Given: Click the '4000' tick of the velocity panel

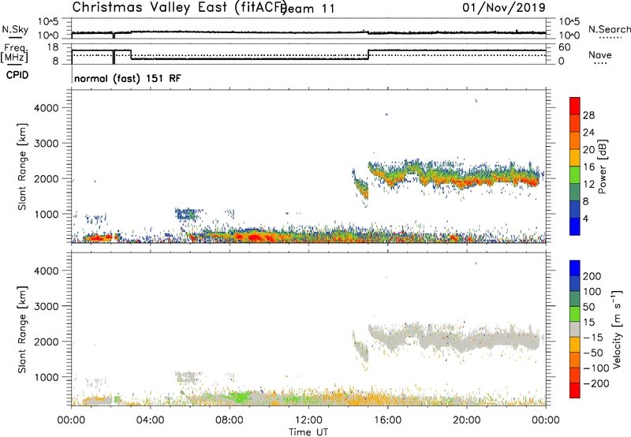Looking at the screenshot, I should click(47, 271).
